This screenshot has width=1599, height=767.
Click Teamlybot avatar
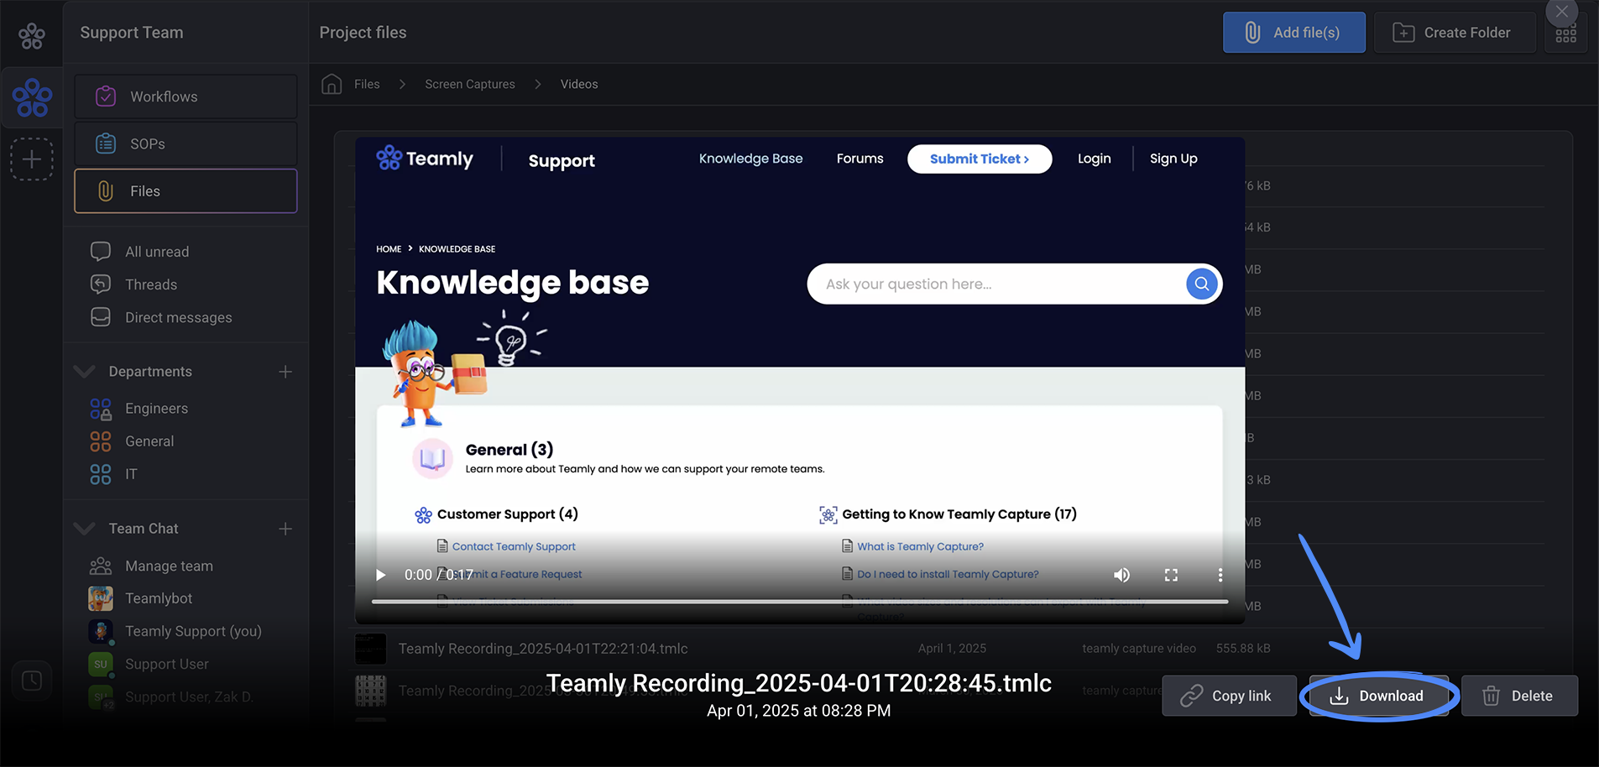(x=101, y=598)
